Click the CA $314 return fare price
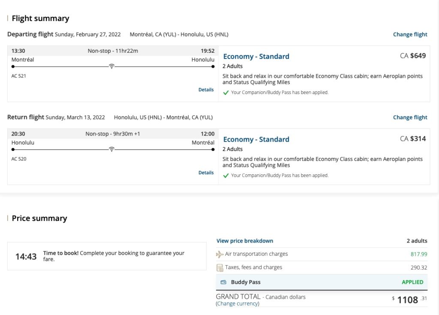Screen dimensions: 439x315 click(x=412, y=138)
